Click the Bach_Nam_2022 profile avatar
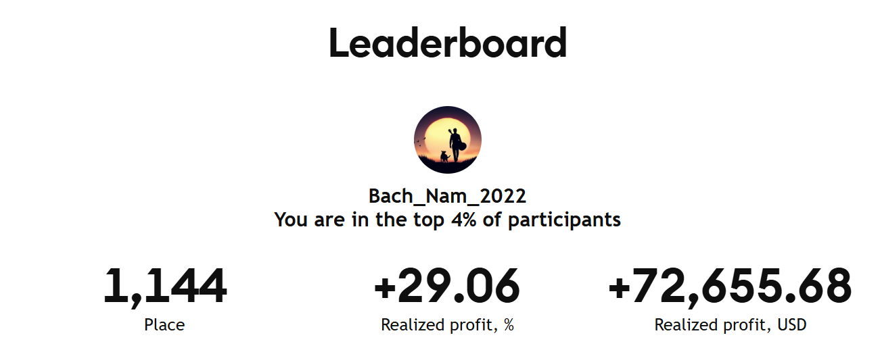The image size is (880, 348). [447, 140]
